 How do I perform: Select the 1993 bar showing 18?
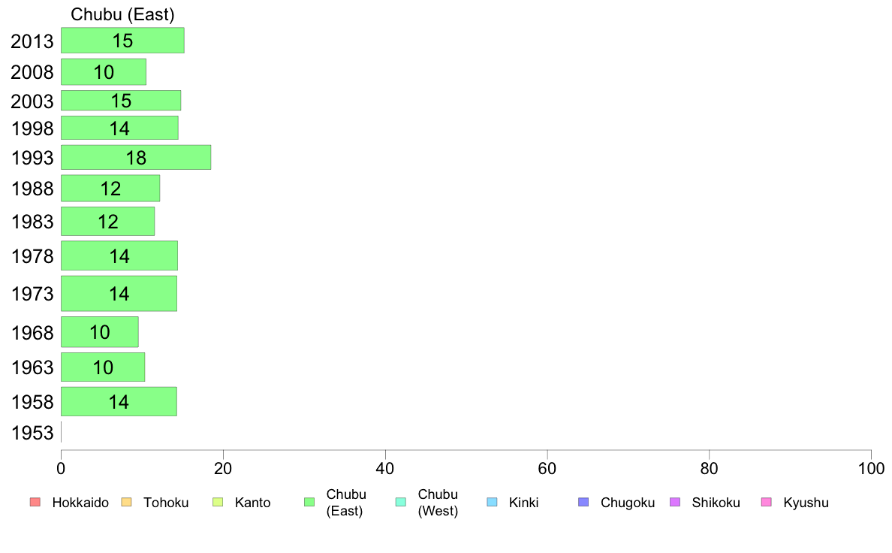[136, 157]
